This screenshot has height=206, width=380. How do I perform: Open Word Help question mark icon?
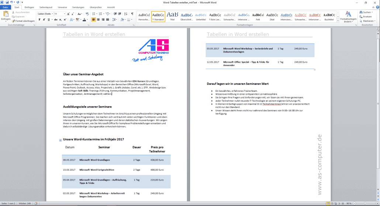point(377,7)
